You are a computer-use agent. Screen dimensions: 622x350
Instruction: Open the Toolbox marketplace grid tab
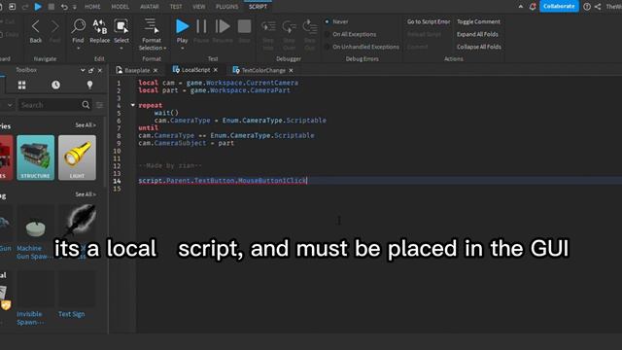pyautogui.click(x=21, y=85)
